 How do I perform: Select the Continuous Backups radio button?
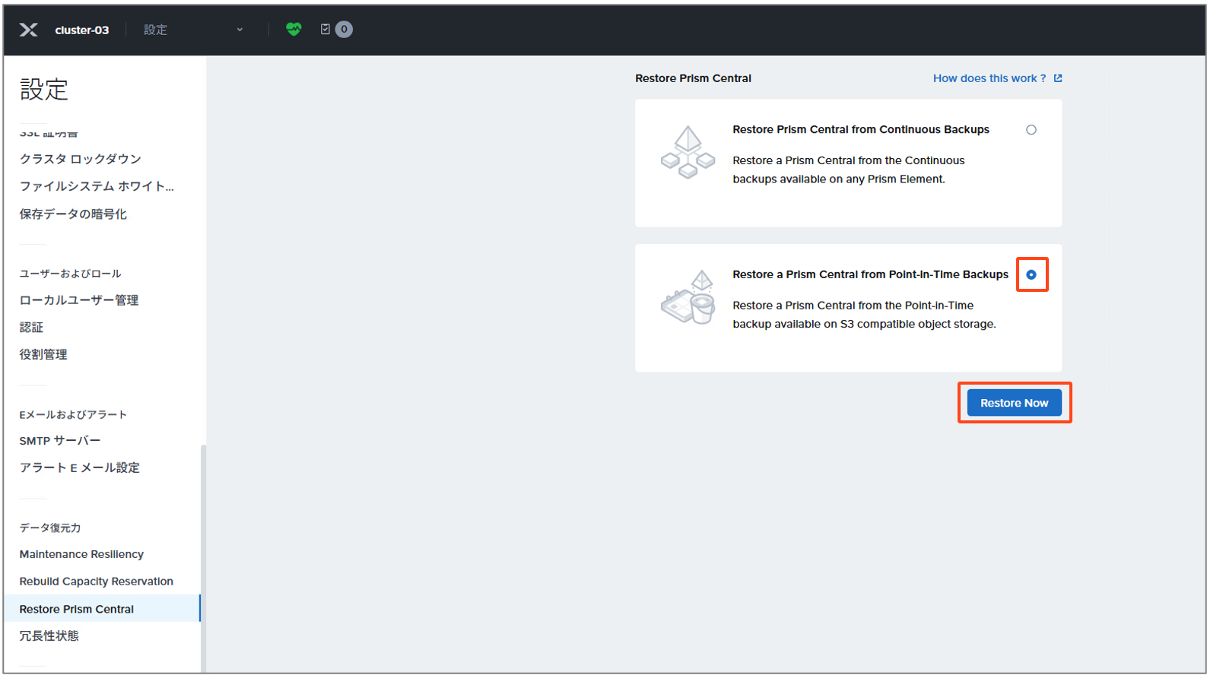(x=1031, y=130)
